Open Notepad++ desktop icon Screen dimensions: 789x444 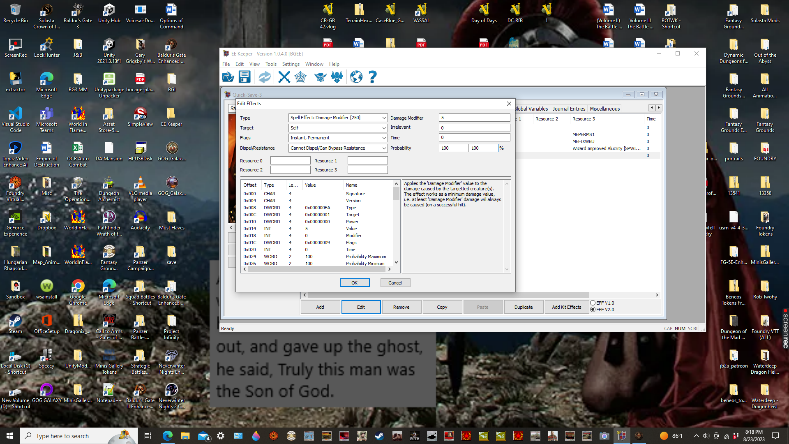coord(109,393)
